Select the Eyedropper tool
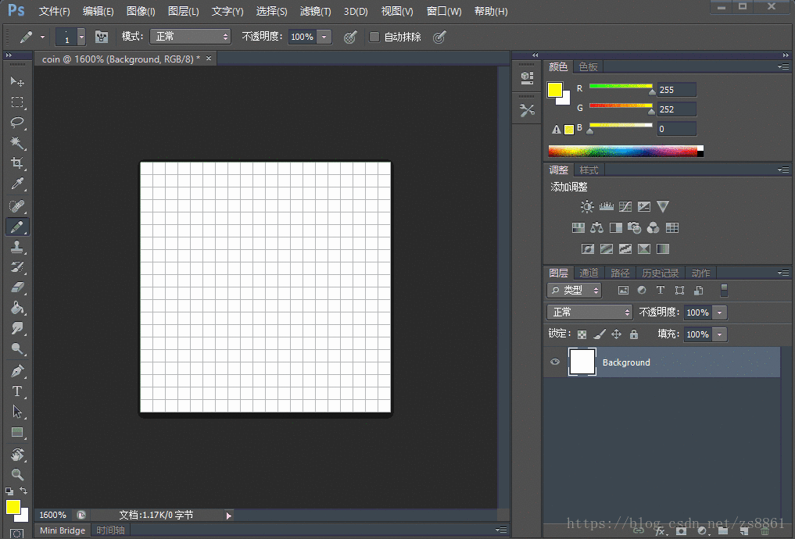Viewport: 795px width, 539px height. tap(17, 184)
